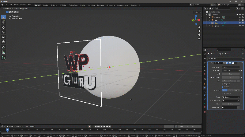Open the Physics properties tab
The height and width of the screenshot is (137, 245).
click(x=205, y=95)
